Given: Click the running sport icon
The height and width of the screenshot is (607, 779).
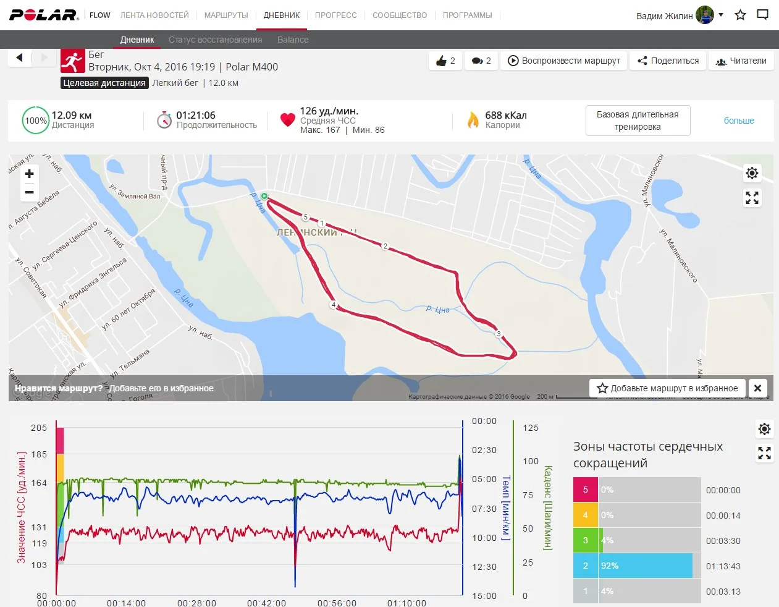Looking at the screenshot, I should click(x=72, y=61).
